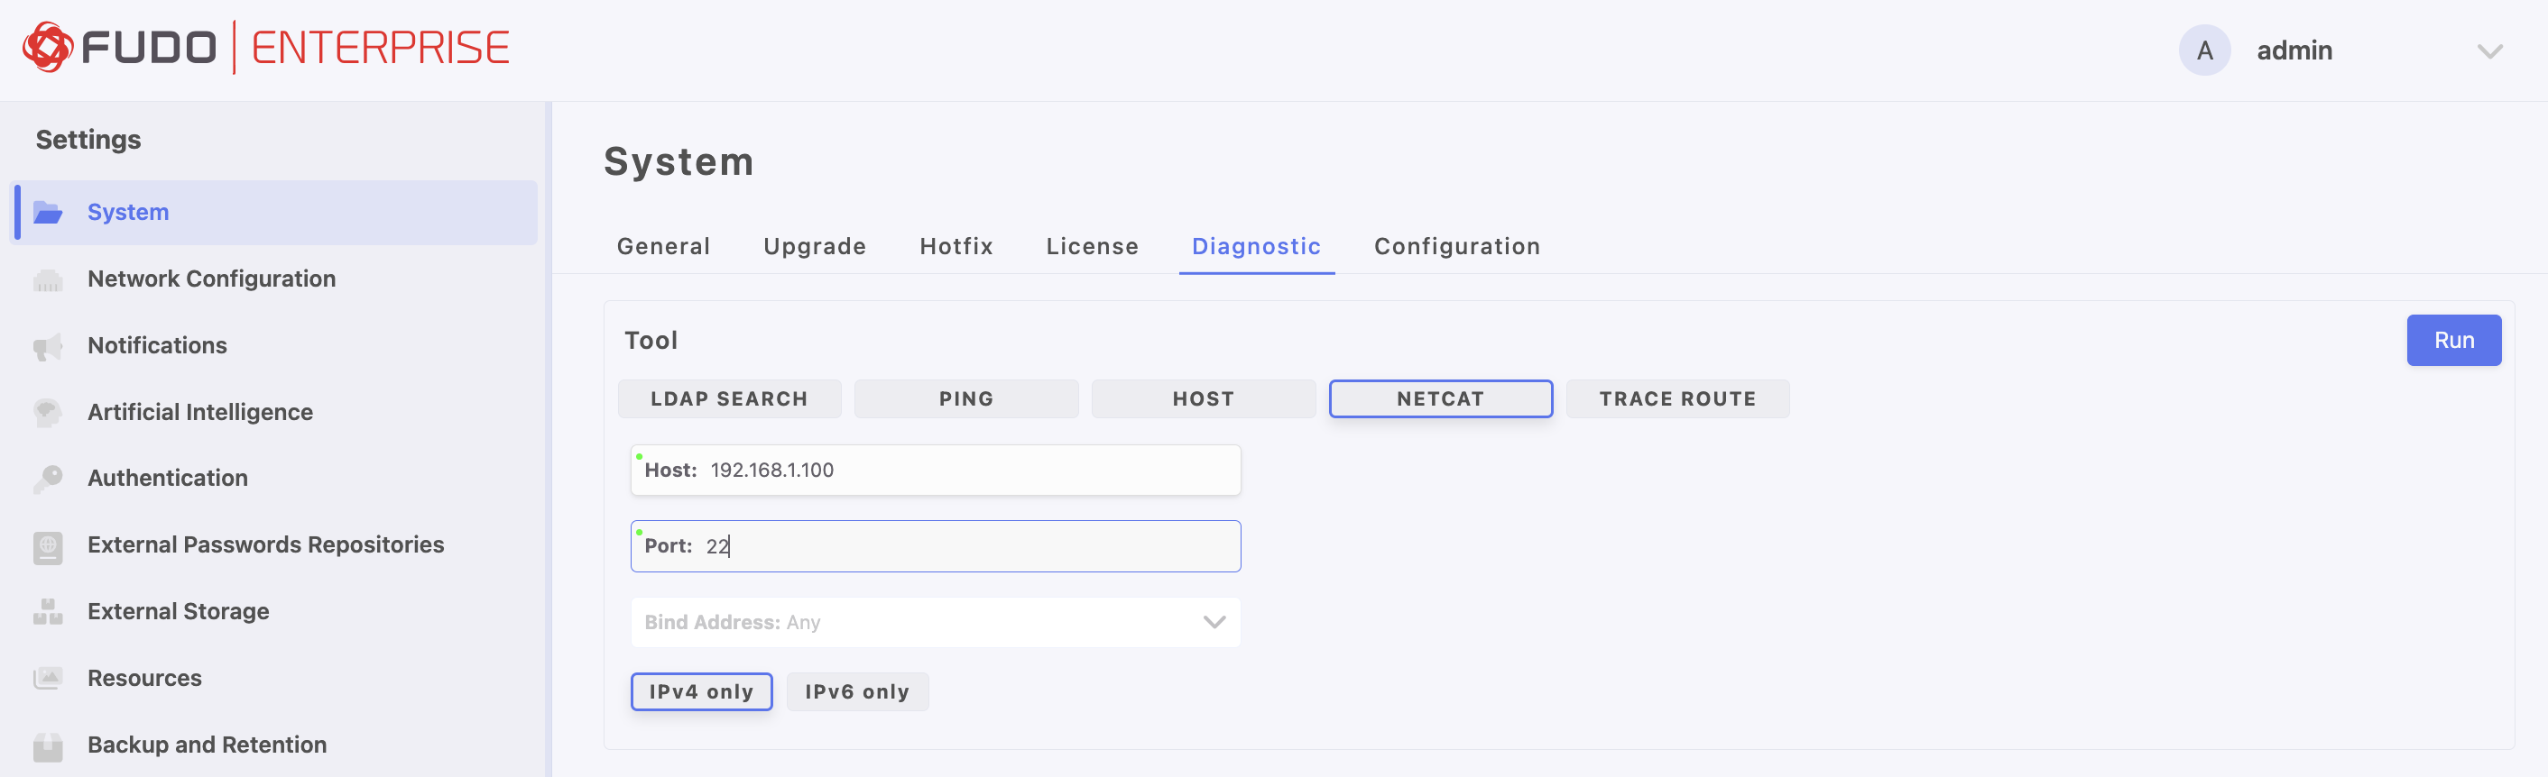
Task: Click the Backup and Retention icon
Action: [48, 745]
